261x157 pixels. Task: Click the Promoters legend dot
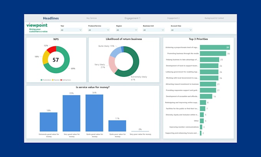click(41, 80)
